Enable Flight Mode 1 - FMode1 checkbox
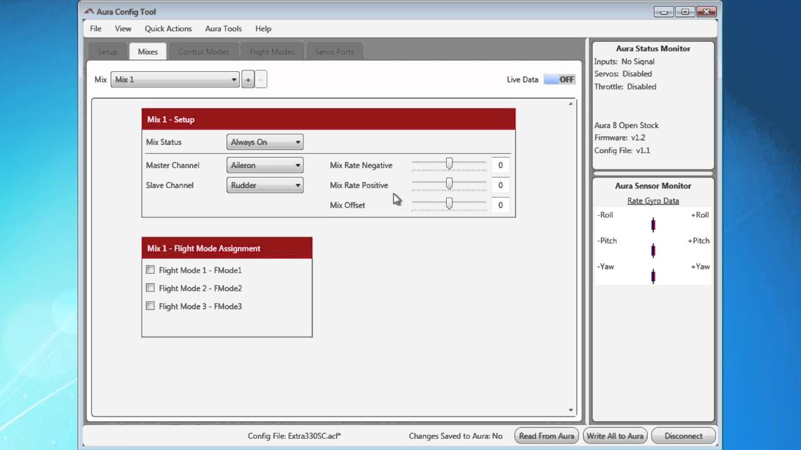The height and width of the screenshot is (450, 801). tap(150, 270)
